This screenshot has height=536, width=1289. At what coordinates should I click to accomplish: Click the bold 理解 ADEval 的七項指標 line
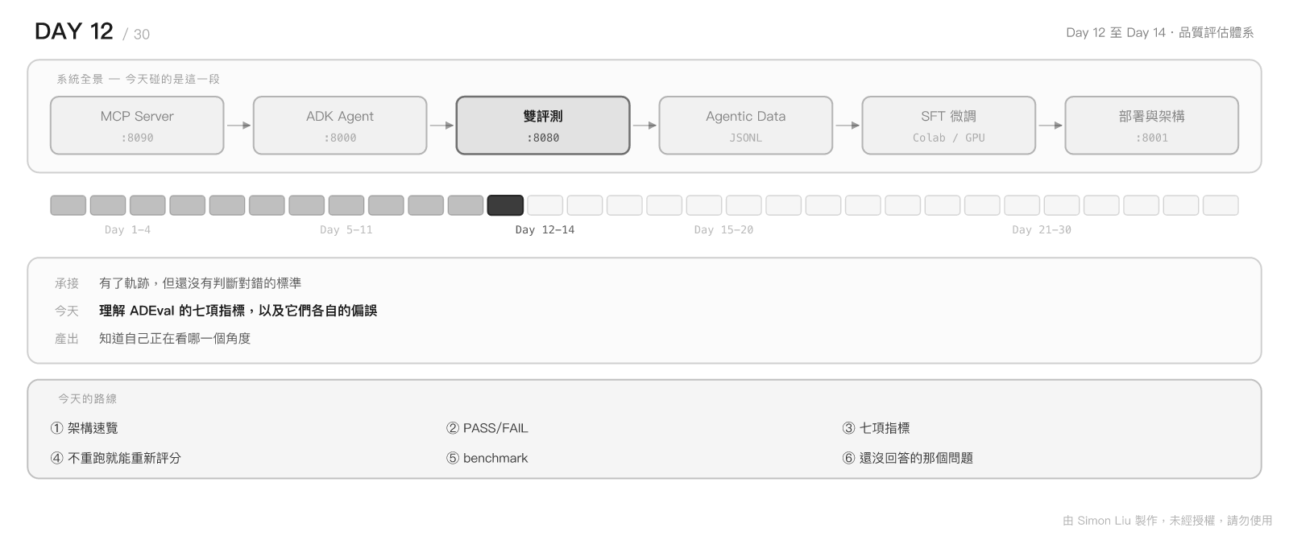click(238, 311)
